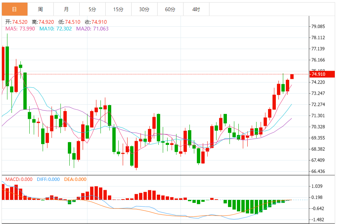Image resolution: width=337 pixels, height=224 pixels.
Task: Click the DIFF:0.000 indicator label
Action: (x=48, y=179)
